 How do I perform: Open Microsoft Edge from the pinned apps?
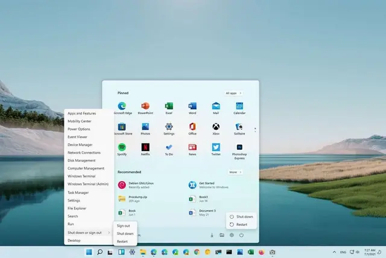tap(122, 108)
